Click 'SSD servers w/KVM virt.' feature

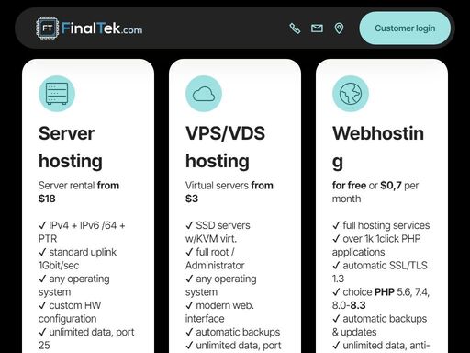218,232
